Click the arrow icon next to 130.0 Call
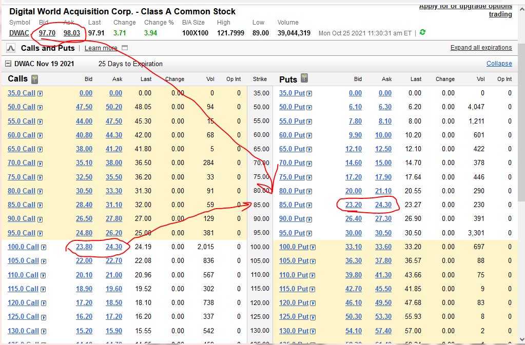Screen dimensions: 525x345 44,331
